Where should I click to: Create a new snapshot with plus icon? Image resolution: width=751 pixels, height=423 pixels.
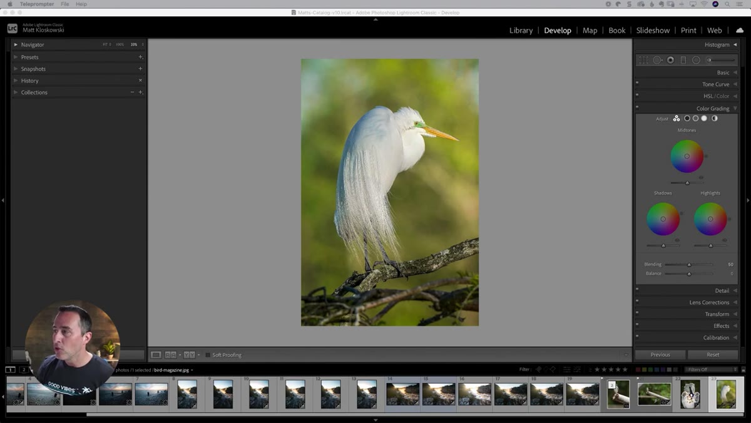[x=140, y=69]
